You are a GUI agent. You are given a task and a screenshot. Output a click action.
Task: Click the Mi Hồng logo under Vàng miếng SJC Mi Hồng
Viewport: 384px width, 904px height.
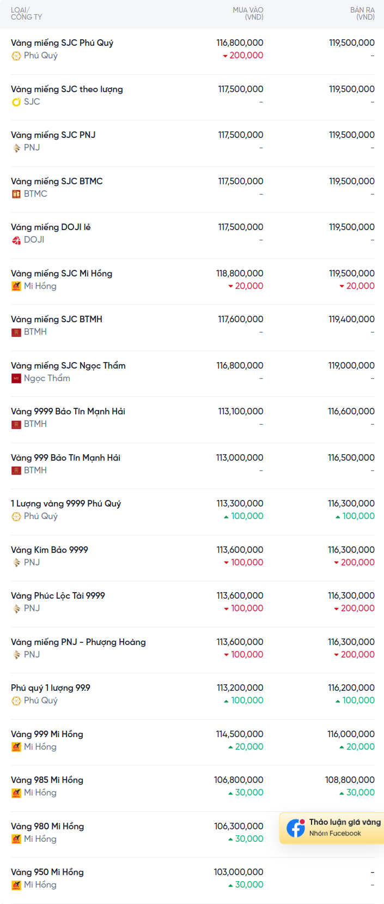click(x=16, y=286)
